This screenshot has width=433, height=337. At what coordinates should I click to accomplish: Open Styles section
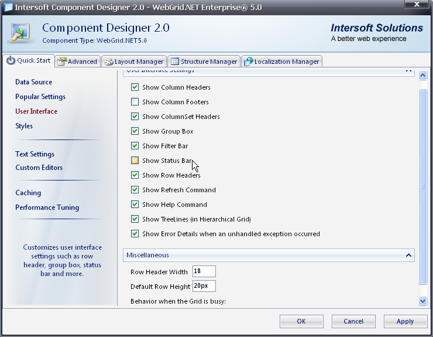coord(24,126)
